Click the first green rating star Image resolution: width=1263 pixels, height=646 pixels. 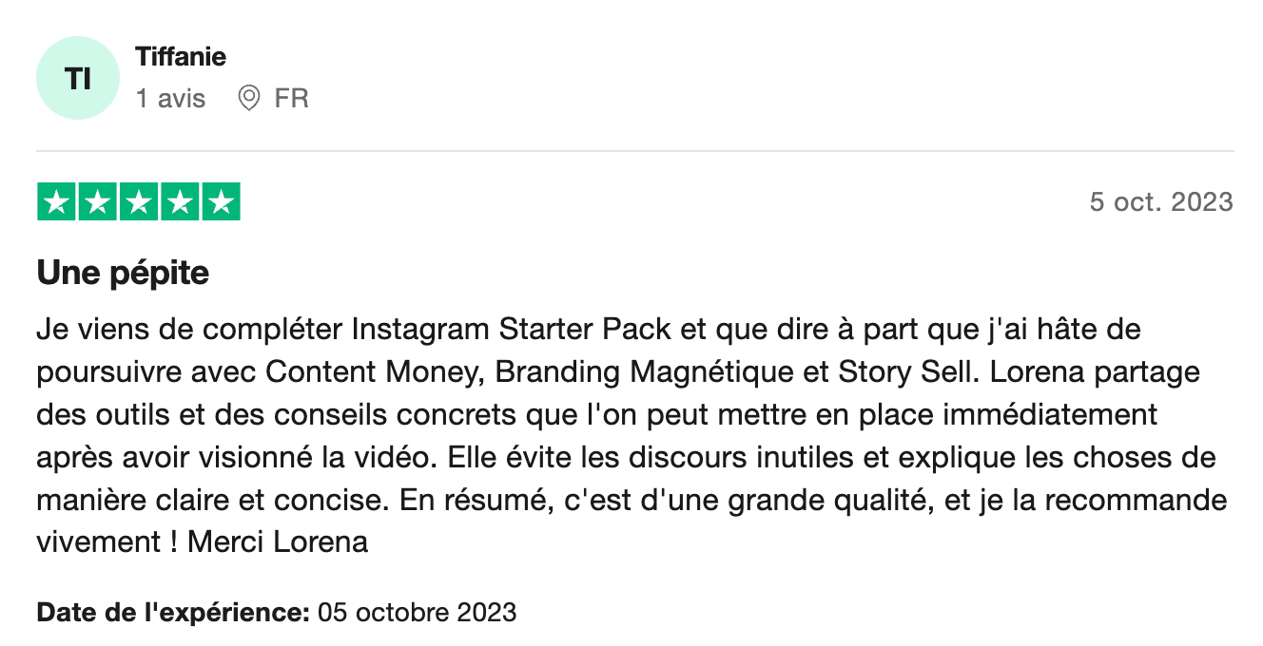point(57,201)
